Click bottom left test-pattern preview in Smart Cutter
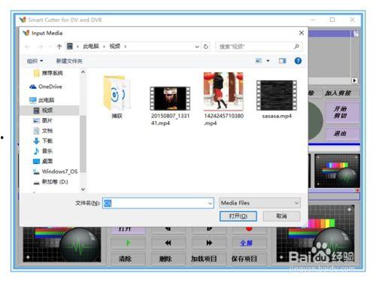 (62, 244)
